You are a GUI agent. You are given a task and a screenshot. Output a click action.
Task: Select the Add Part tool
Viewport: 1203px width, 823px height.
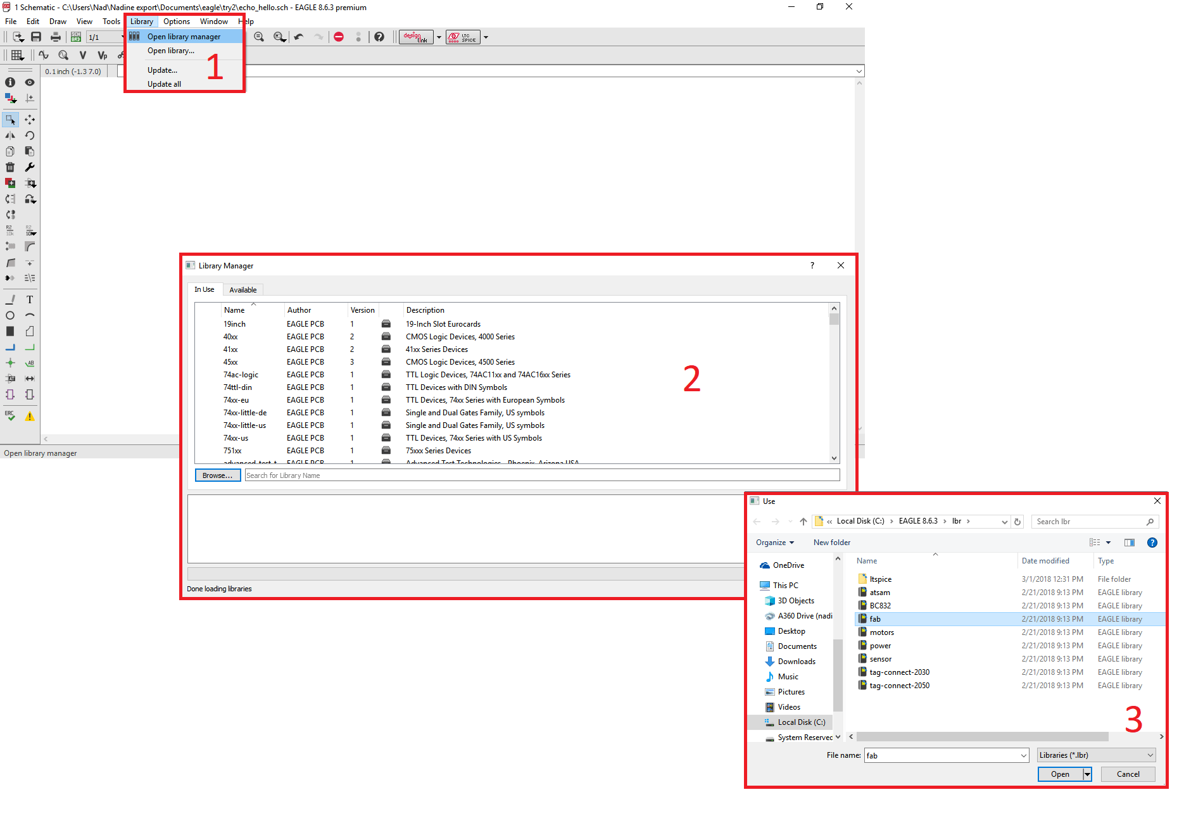pyautogui.click(x=10, y=183)
